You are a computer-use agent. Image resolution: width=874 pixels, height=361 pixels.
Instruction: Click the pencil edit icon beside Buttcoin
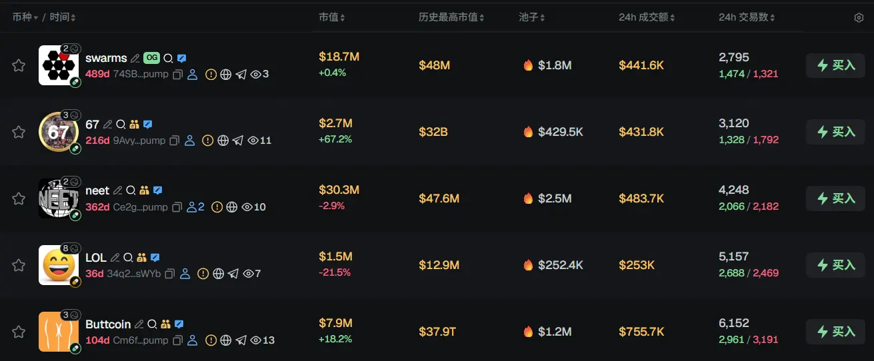click(139, 324)
